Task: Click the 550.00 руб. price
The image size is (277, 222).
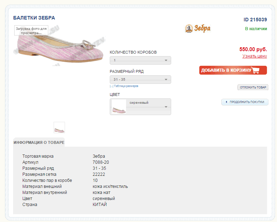Action: pos(253,49)
